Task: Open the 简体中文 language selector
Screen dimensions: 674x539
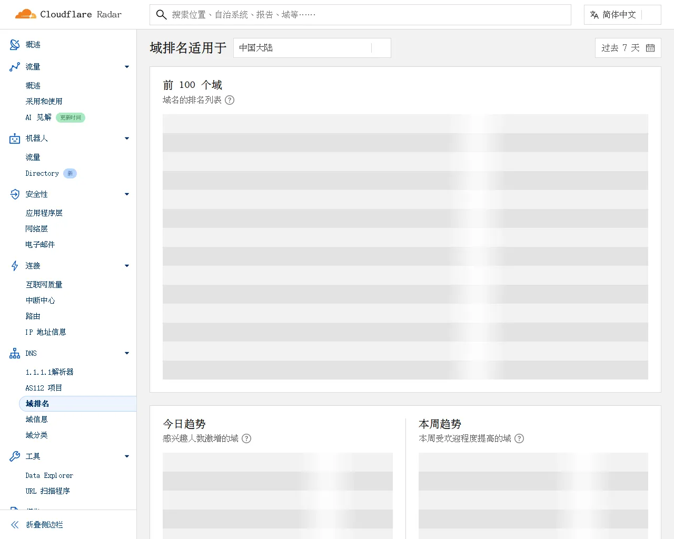Action: point(622,15)
